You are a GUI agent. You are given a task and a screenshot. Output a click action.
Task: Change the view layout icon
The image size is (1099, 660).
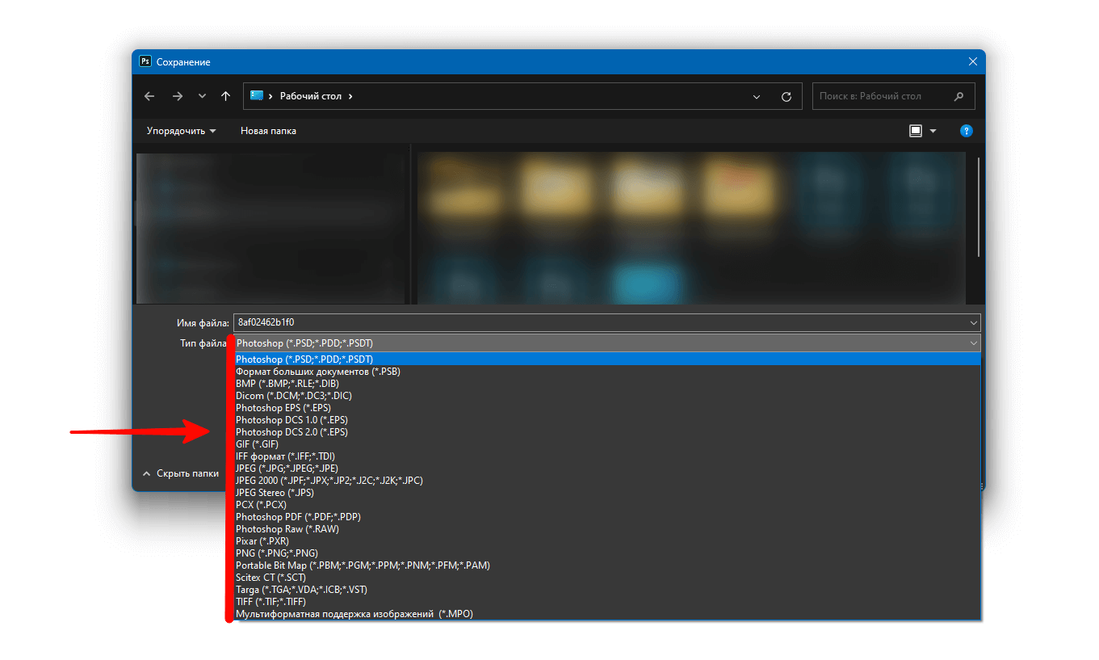coord(916,131)
